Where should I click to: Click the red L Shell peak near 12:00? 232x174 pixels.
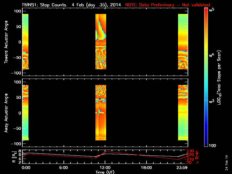coord(106,151)
